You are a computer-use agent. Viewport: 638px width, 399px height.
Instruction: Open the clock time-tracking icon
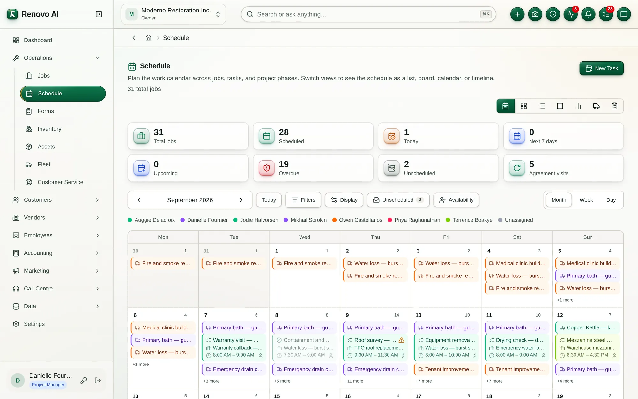point(553,14)
